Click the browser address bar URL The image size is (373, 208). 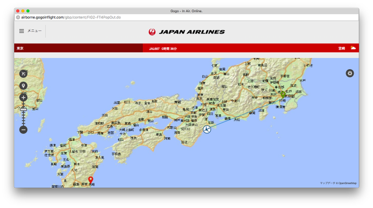[71, 18]
